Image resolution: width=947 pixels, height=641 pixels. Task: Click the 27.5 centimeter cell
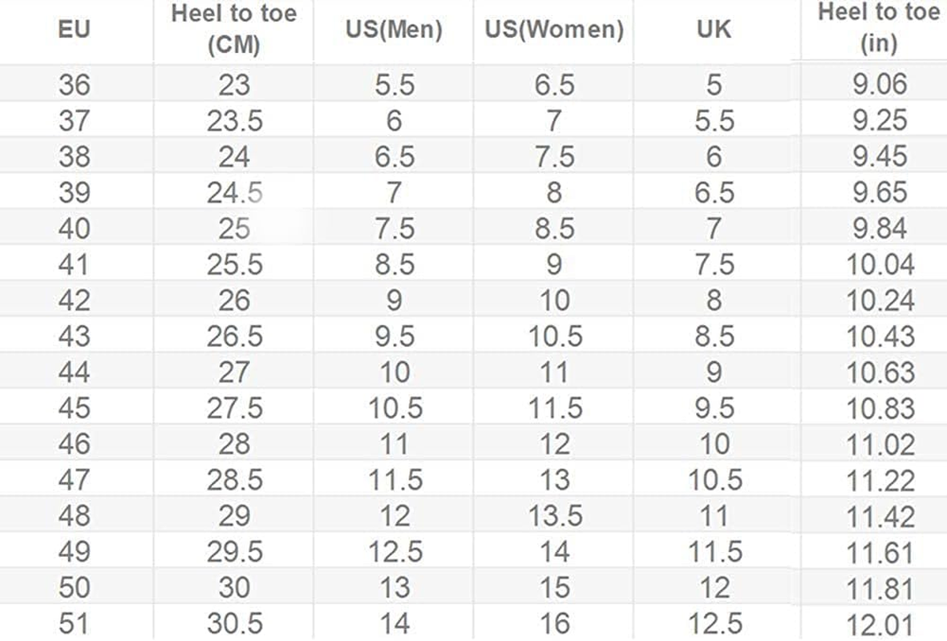pos(233,409)
